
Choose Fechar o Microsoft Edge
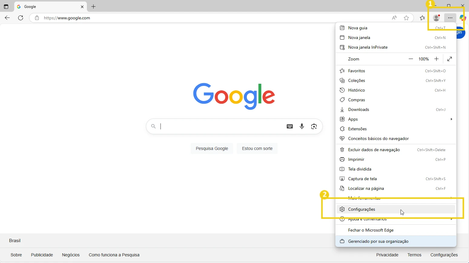[x=396, y=230]
